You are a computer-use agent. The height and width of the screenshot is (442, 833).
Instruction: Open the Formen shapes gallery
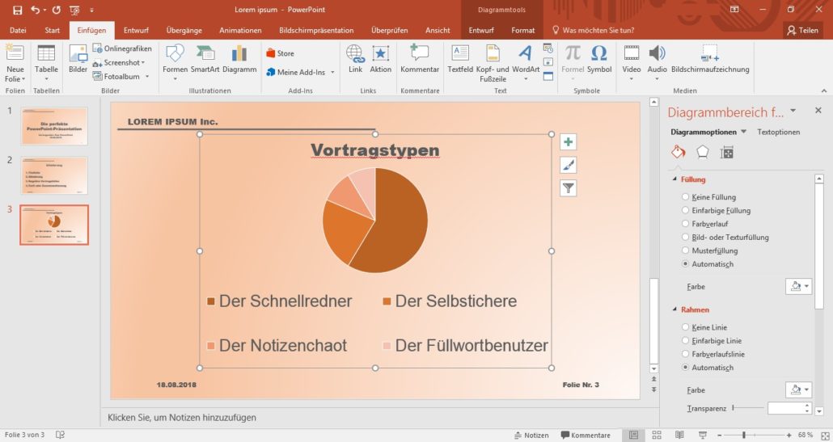(175, 64)
